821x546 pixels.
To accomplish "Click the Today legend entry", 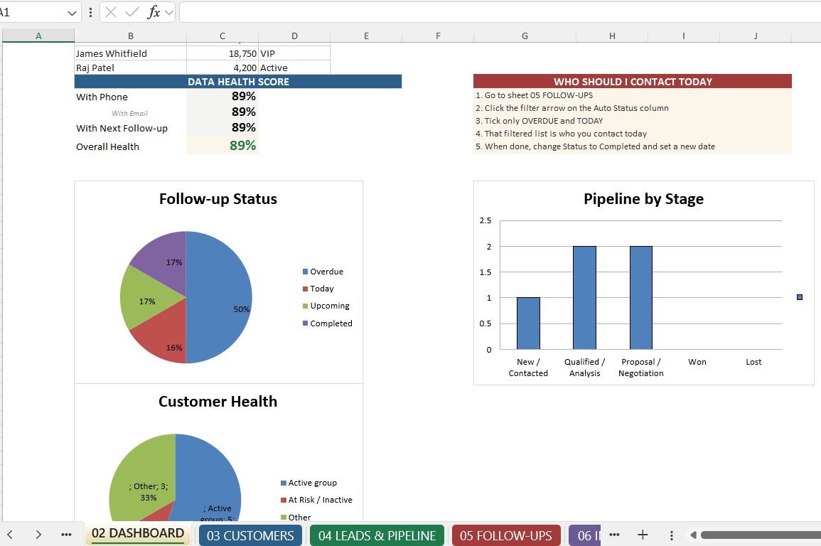I will [318, 289].
